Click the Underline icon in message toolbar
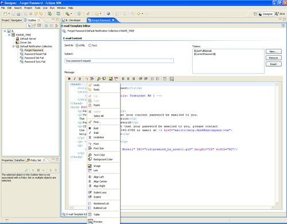287x224 pixels. click(80, 79)
